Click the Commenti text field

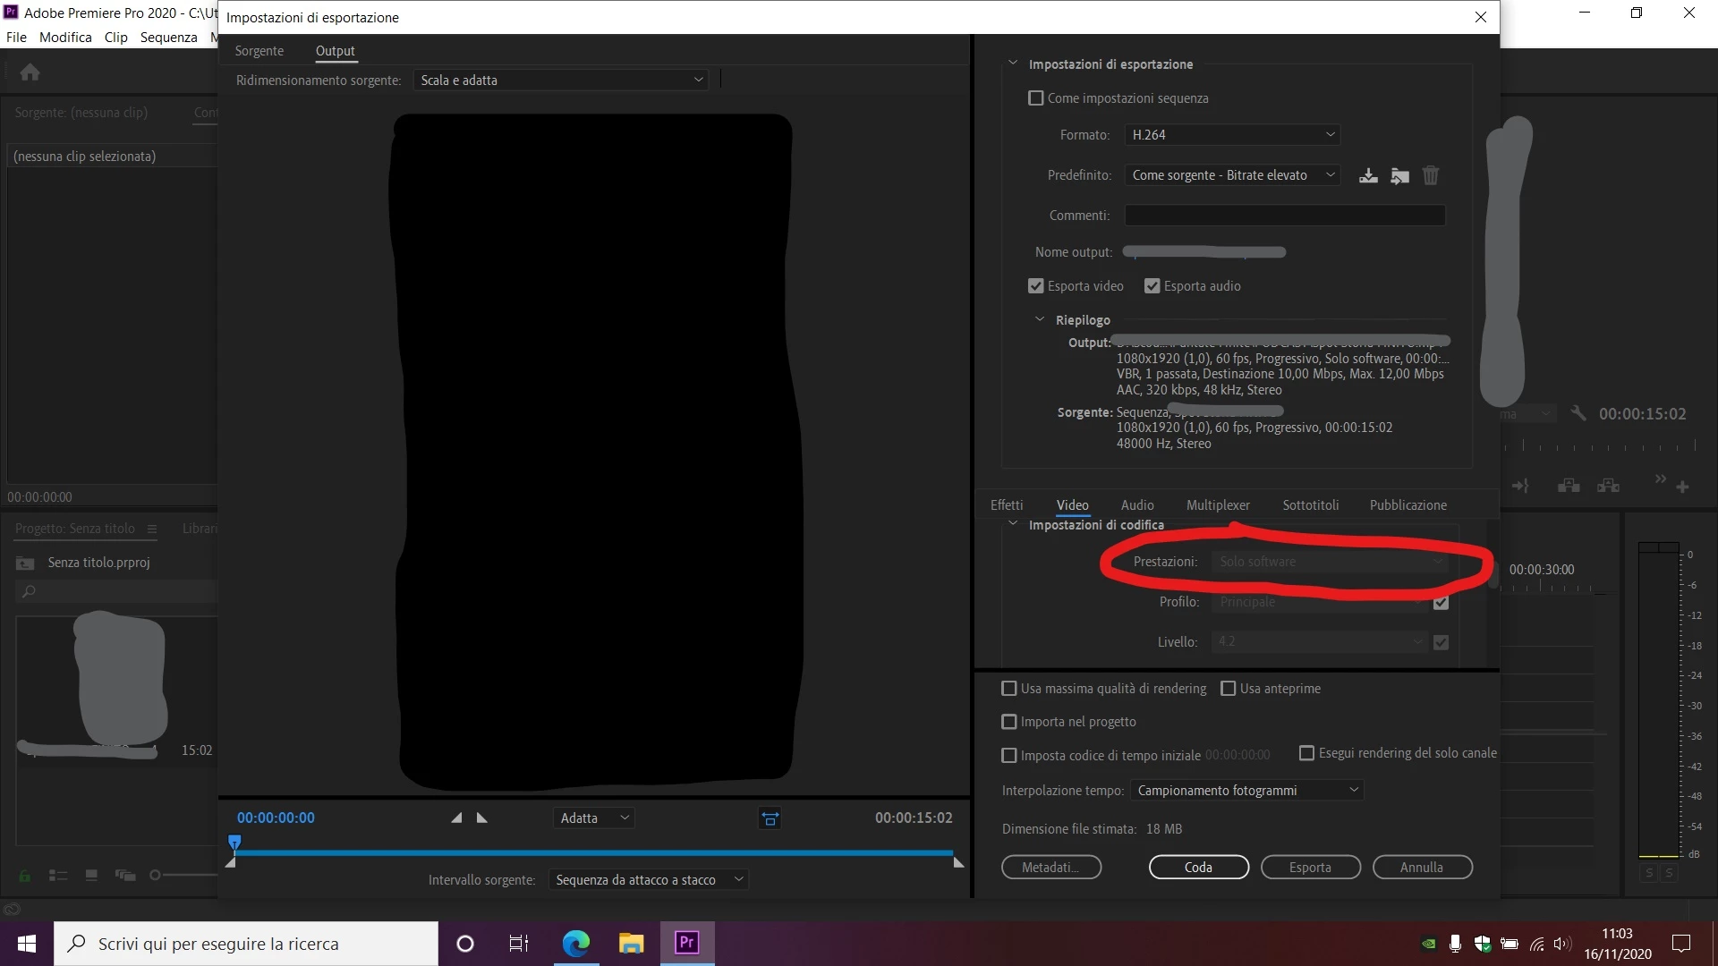pos(1284,216)
